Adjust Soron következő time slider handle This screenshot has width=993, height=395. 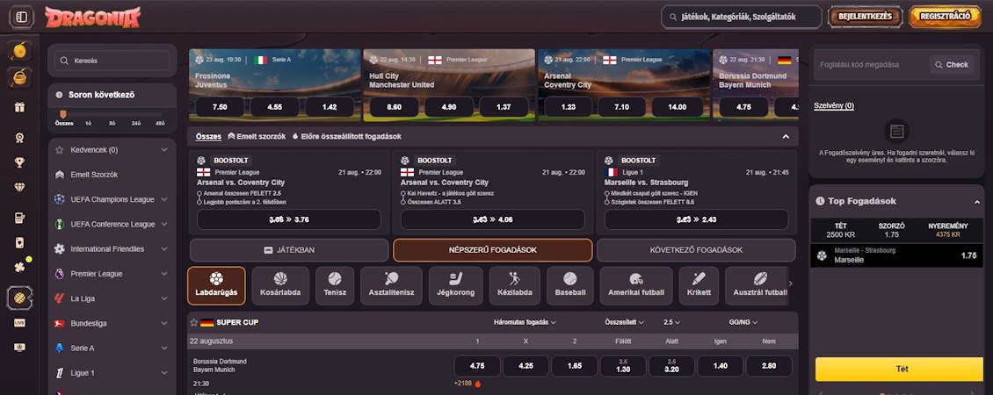62,114
